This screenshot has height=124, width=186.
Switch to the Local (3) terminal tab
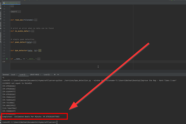click(46, 74)
